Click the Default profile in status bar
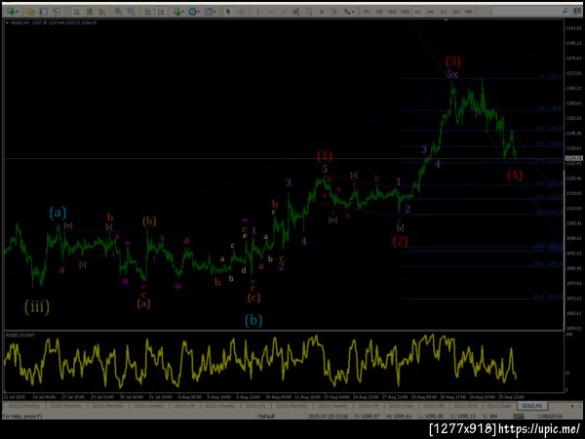This screenshot has height=439, width=585. point(266,416)
